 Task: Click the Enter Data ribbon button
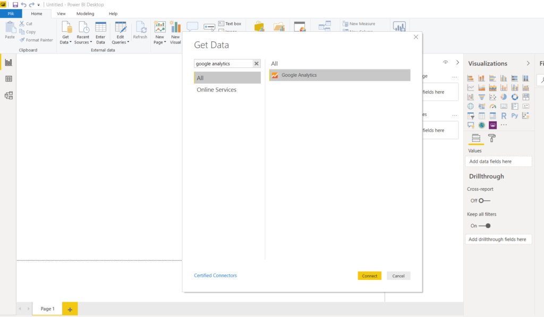coord(100,32)
